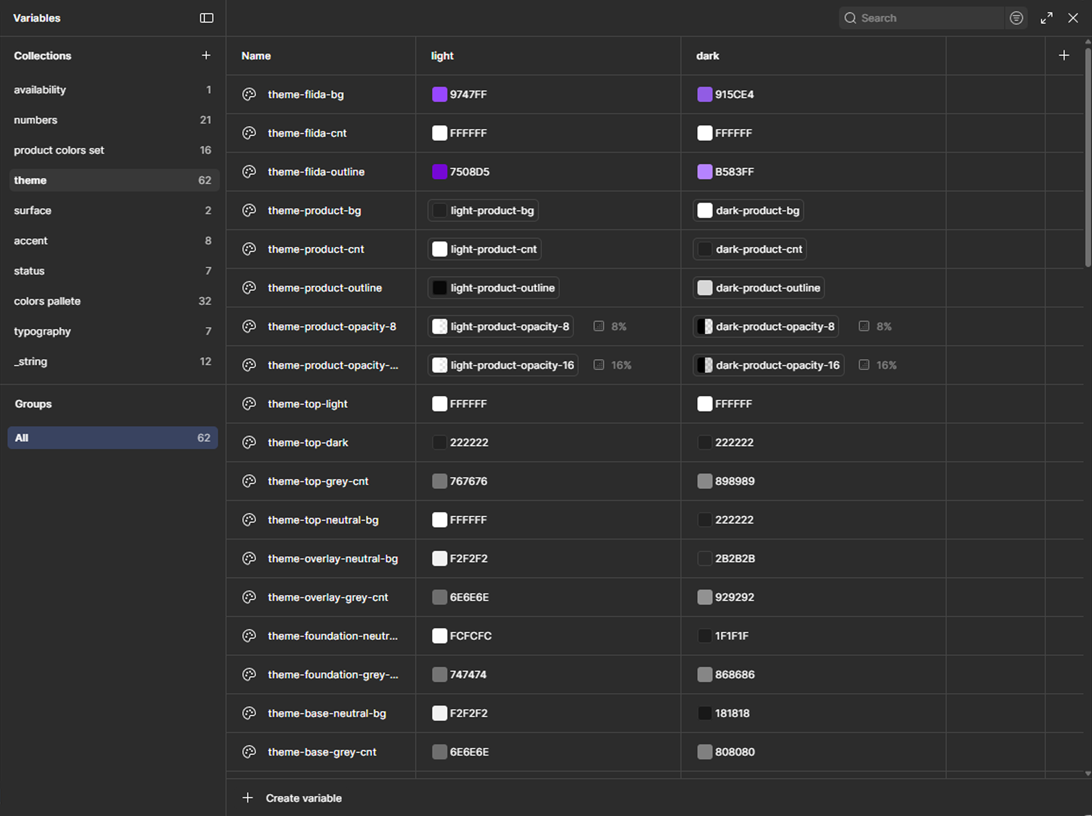The image size is (1092, 816).
Task: Click the 9747FF purple light swatch
Action: pos(439,94)
